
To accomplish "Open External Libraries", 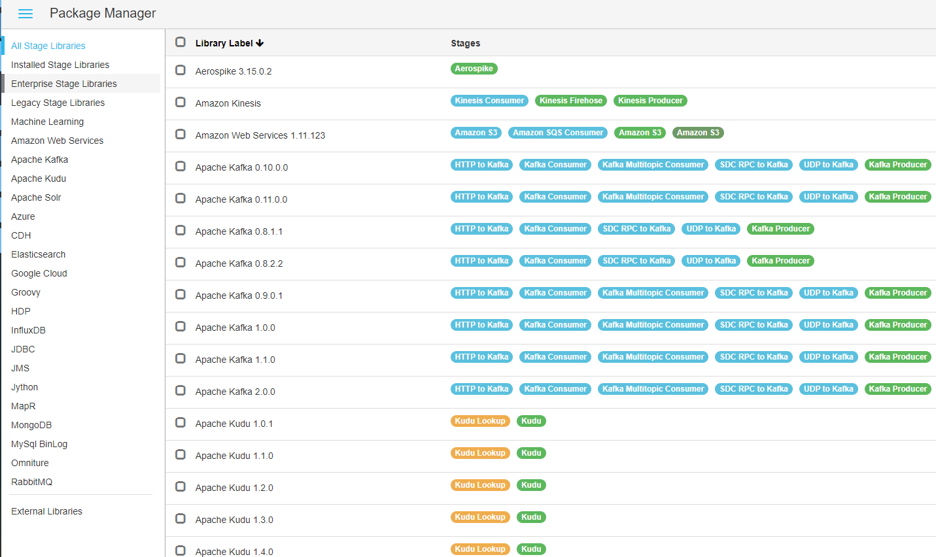I will pos(46,511).
